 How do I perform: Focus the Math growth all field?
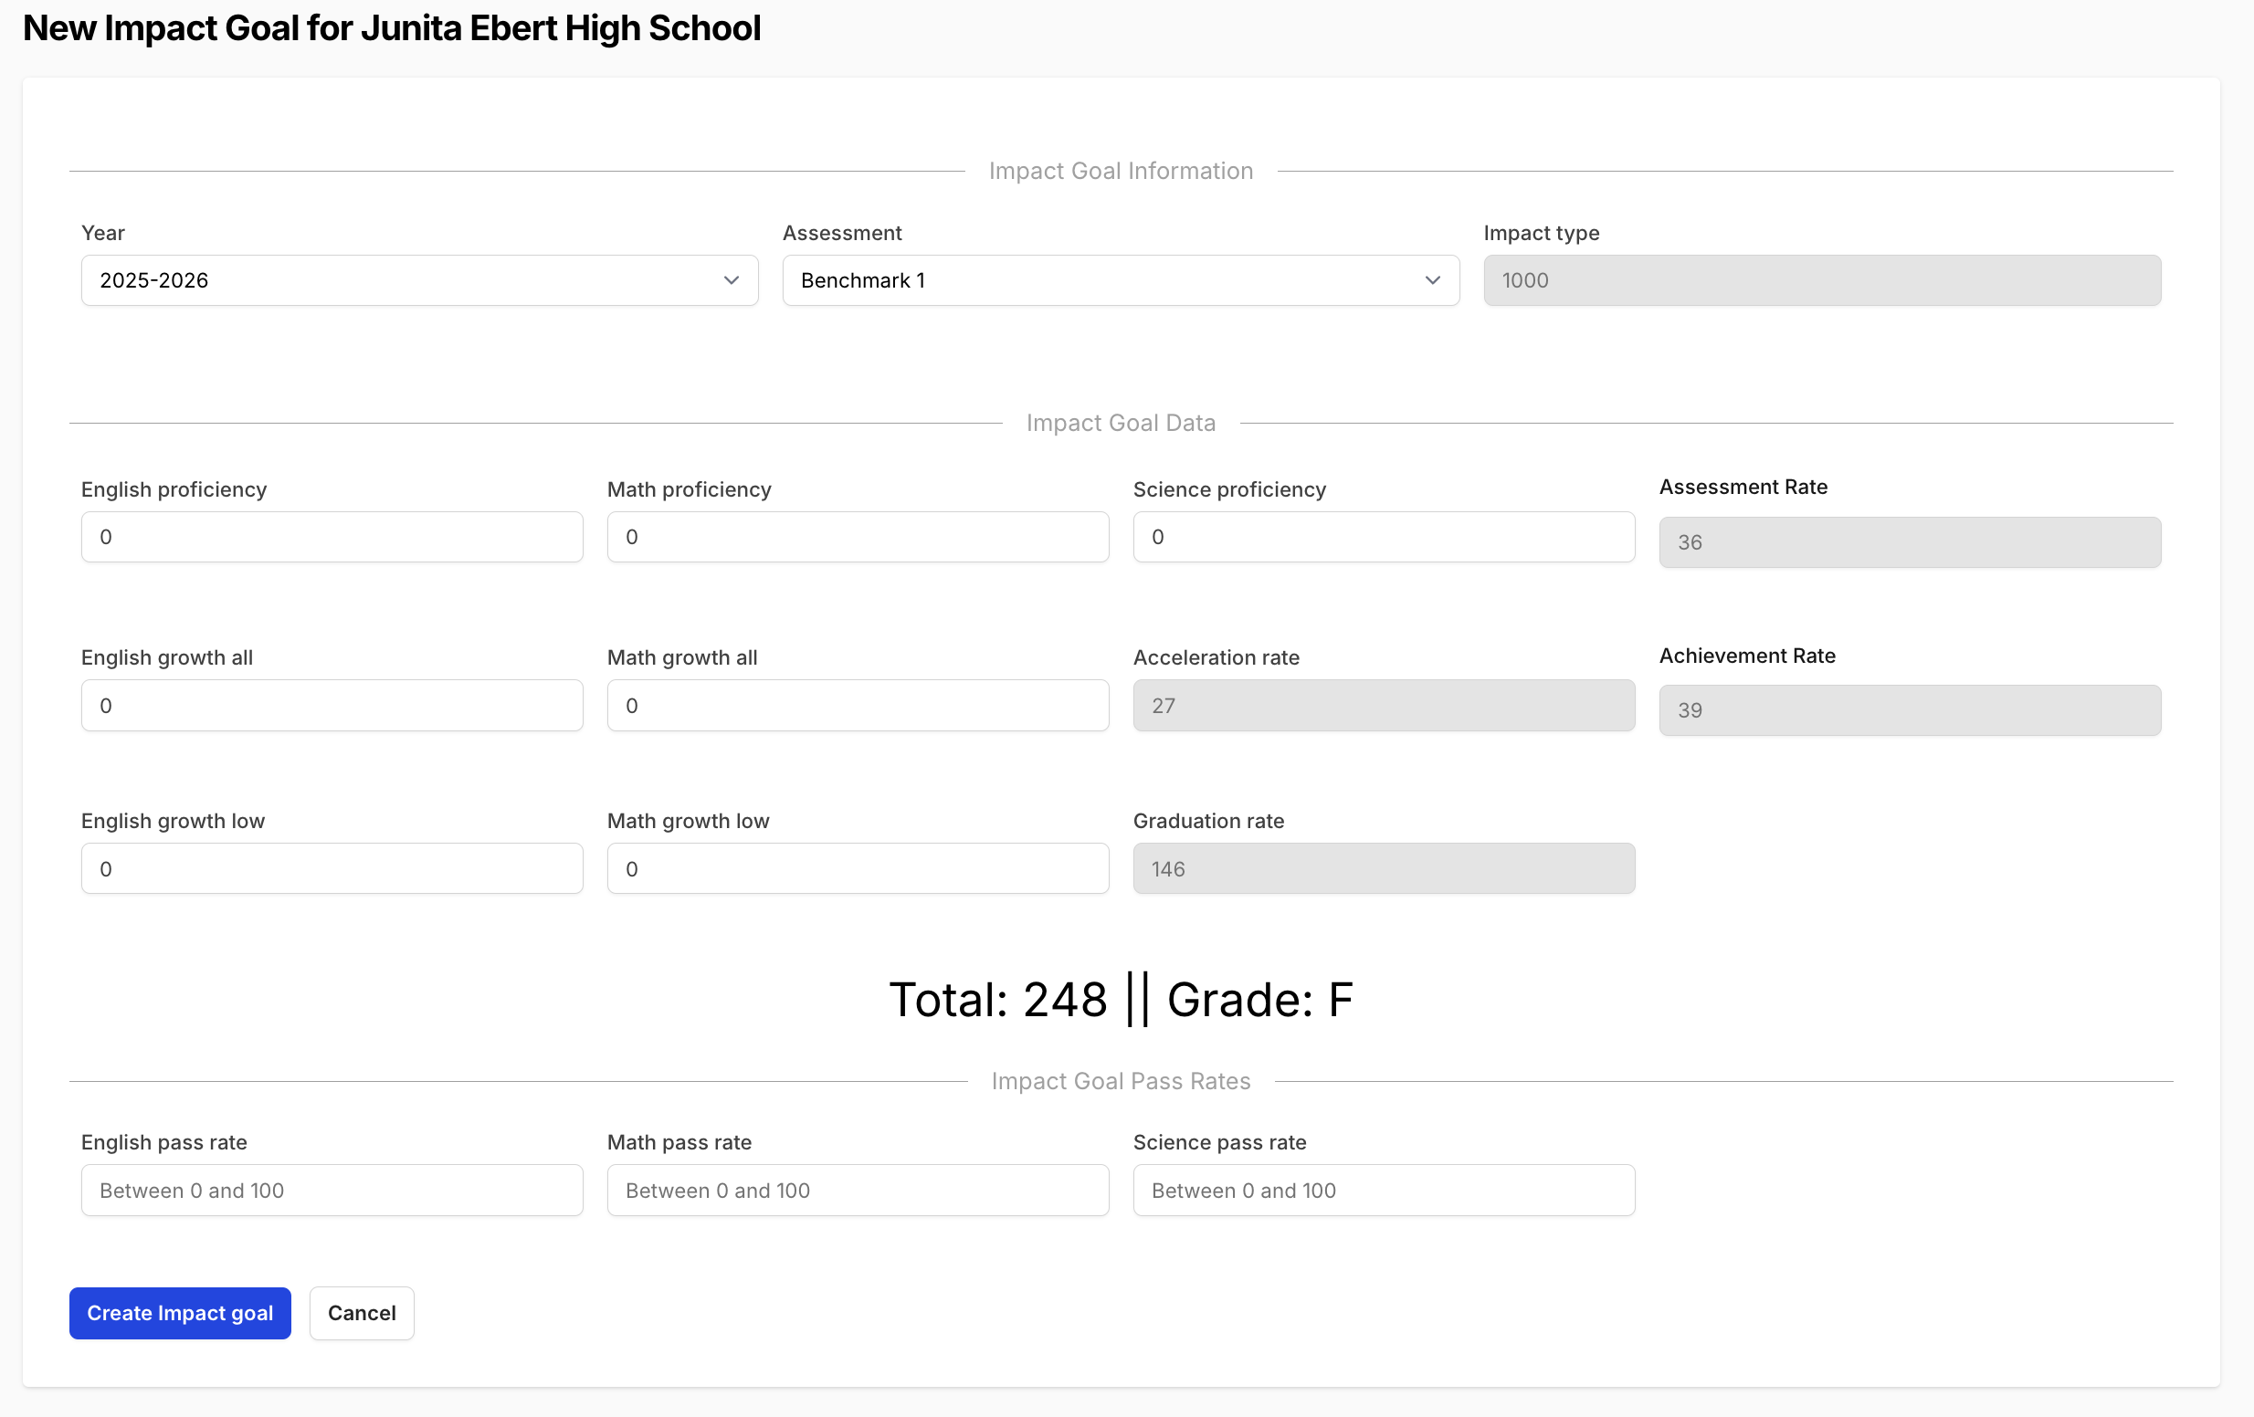(858, 705)
